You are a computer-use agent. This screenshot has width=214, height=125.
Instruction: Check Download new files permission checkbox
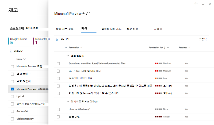(x=58, y=64)
